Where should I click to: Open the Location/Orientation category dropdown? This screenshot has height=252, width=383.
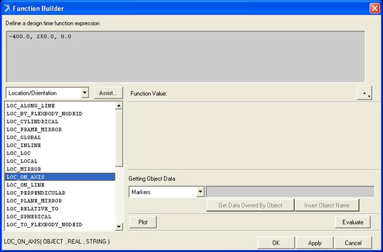(84, 93)
